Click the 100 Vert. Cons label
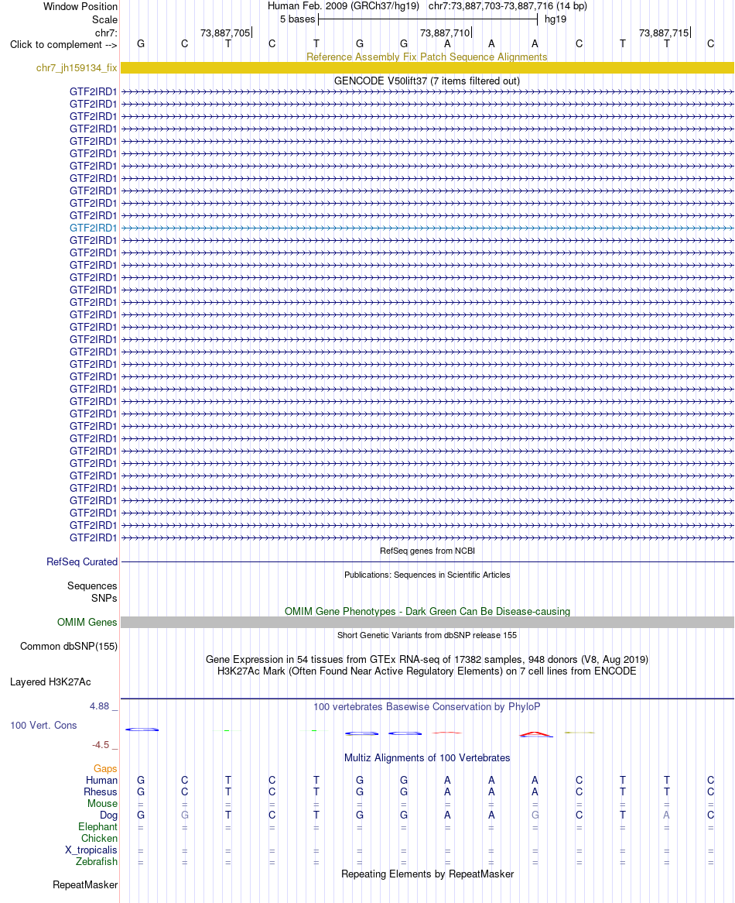 43,726
